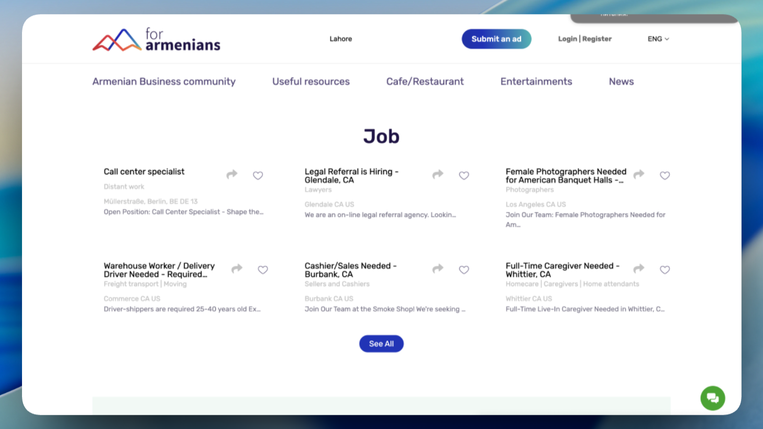
Task: Favorite the Call center specialist job
Action: 258,175
